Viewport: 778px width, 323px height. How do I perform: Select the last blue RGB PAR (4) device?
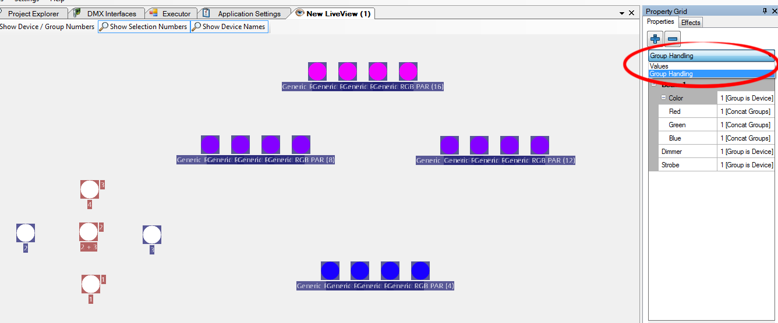420,271
